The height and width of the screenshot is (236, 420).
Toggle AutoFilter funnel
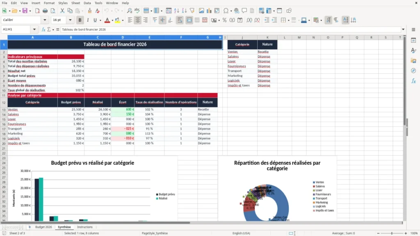click(192, 11)
